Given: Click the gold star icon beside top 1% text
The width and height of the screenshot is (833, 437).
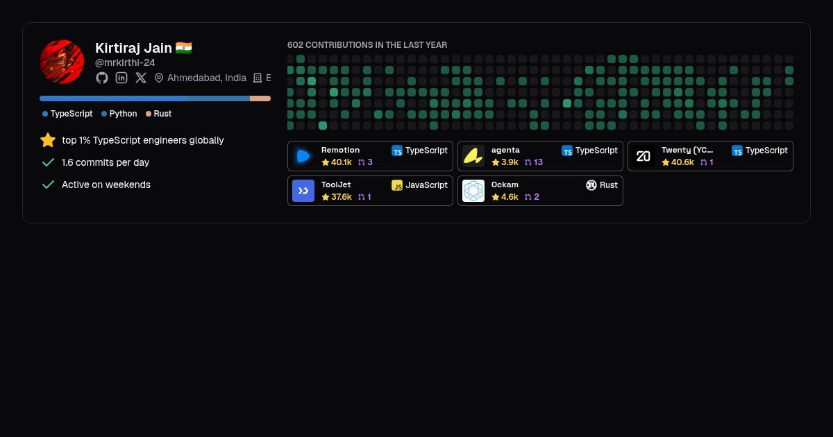Looking at the screenshot, I should tap(48, 140).
